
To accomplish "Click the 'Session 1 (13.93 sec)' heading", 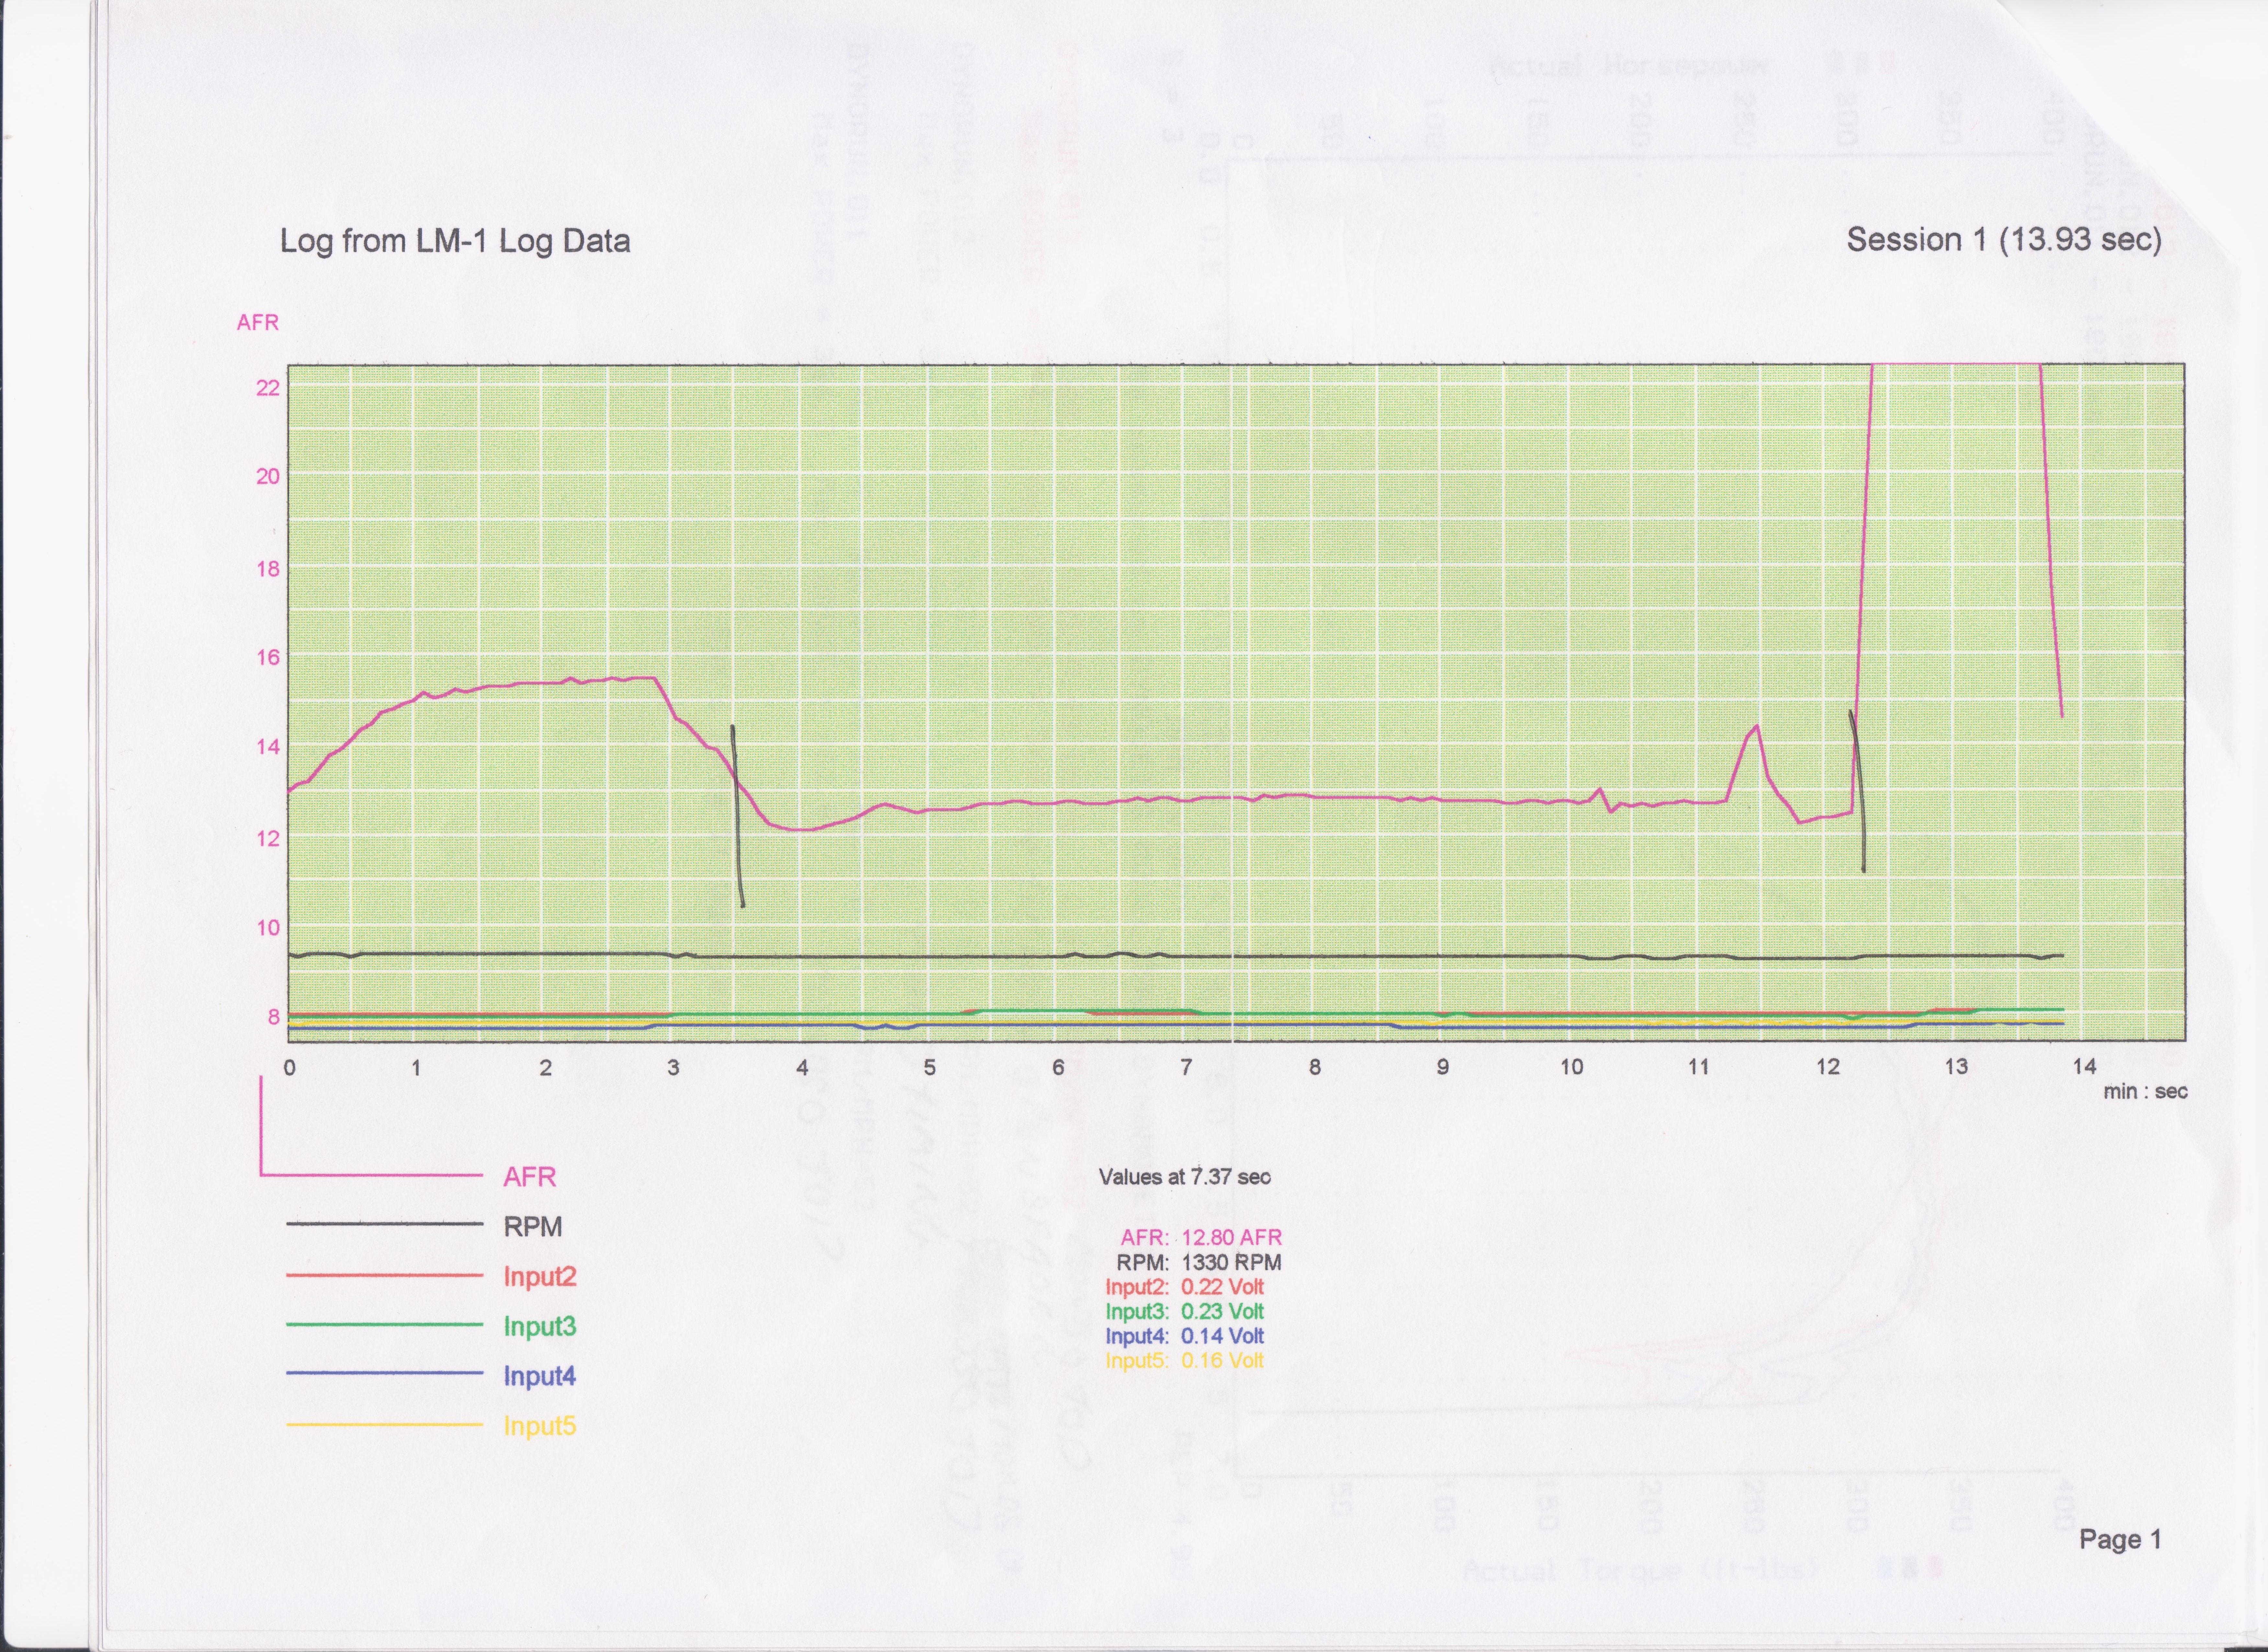I will (x=2004, y=240).
